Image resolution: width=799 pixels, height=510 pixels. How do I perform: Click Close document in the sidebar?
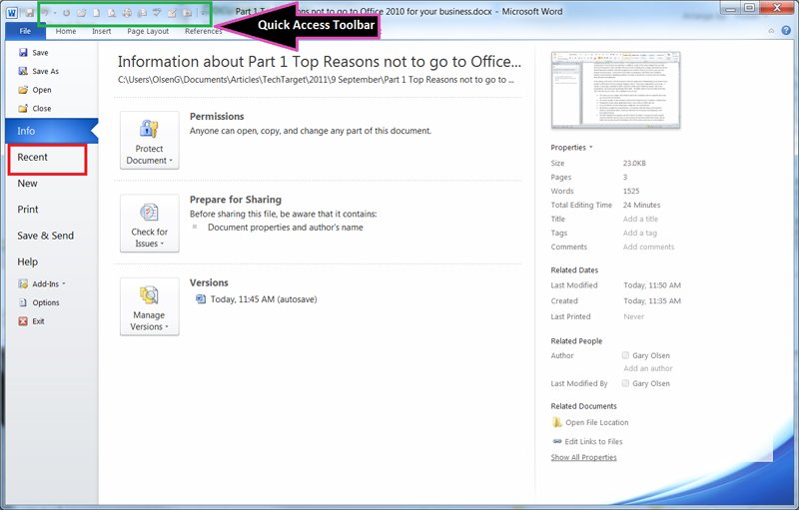(x=35, y=109)
